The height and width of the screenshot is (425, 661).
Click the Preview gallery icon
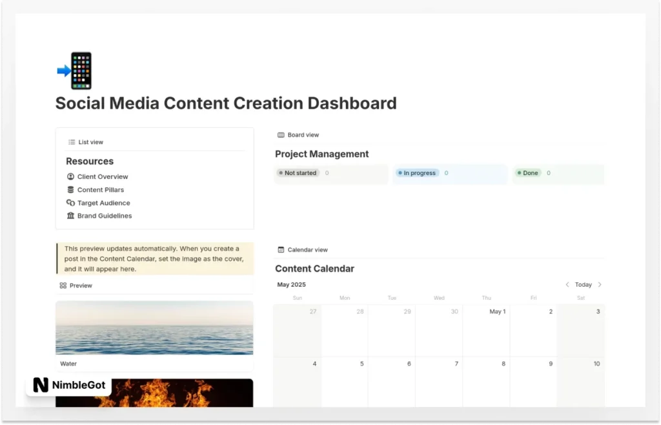pos(63,285)
